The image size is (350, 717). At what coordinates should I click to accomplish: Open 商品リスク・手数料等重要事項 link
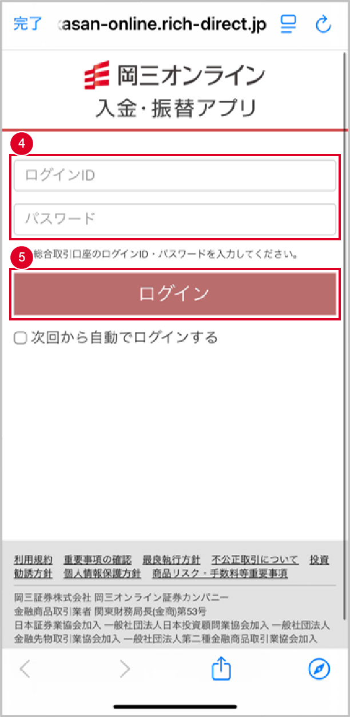(x=220, y=573)
